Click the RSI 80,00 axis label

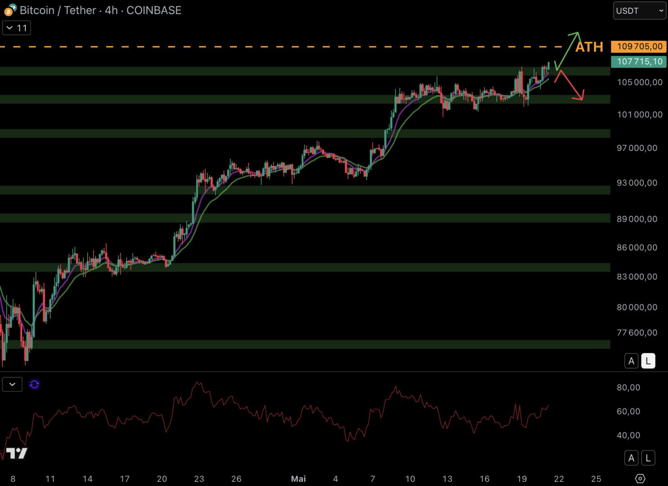point(628,387)
